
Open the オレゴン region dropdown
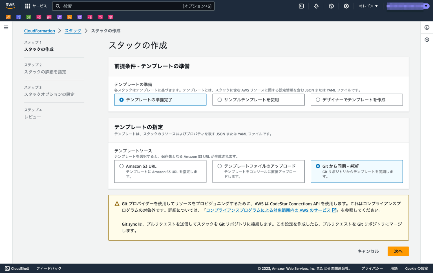(x=368, y=6)
